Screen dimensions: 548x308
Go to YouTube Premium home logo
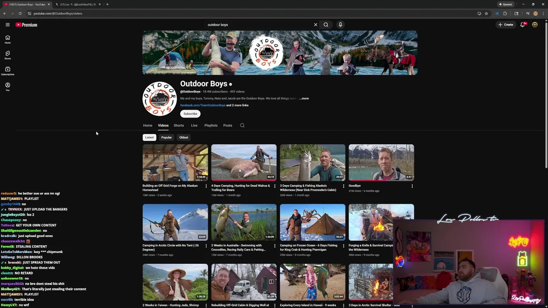pos(27,25)
